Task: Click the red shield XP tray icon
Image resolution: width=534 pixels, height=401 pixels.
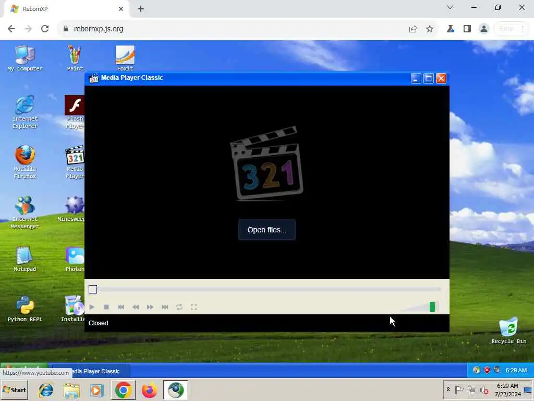Action: 487,370
